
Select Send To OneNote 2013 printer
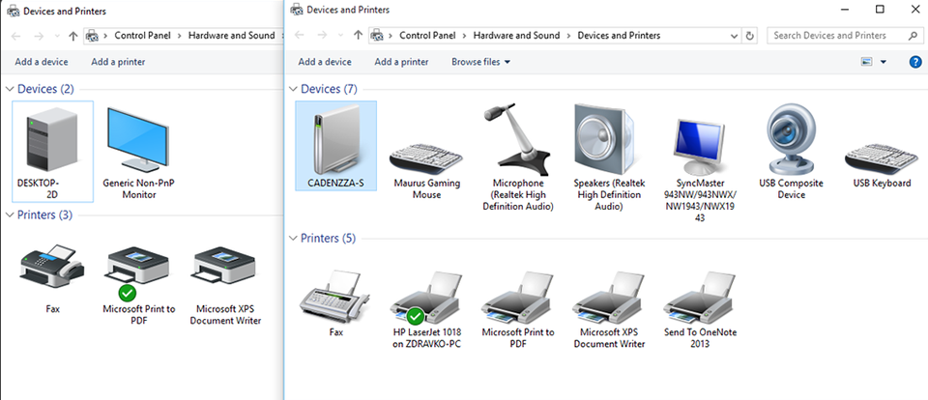click(700, 309)
